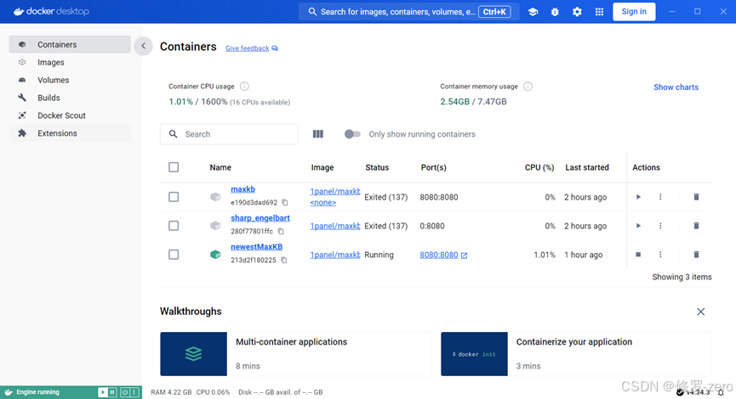This screenshot has width=736, height=399.
Task: Open Settings gear icon in header
Action: point(577,12)
